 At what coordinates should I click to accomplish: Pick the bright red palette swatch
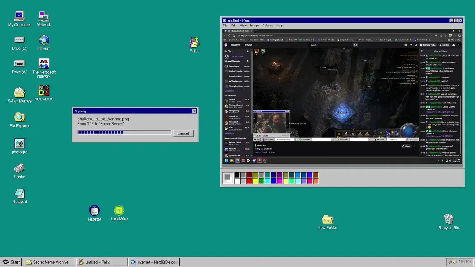pos(249,181)
